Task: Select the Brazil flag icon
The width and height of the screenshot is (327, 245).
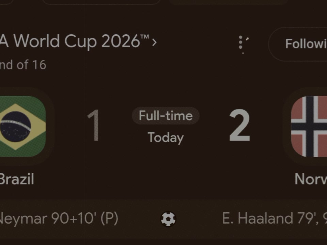Action: pyautogui.click(x=22, y=127)
